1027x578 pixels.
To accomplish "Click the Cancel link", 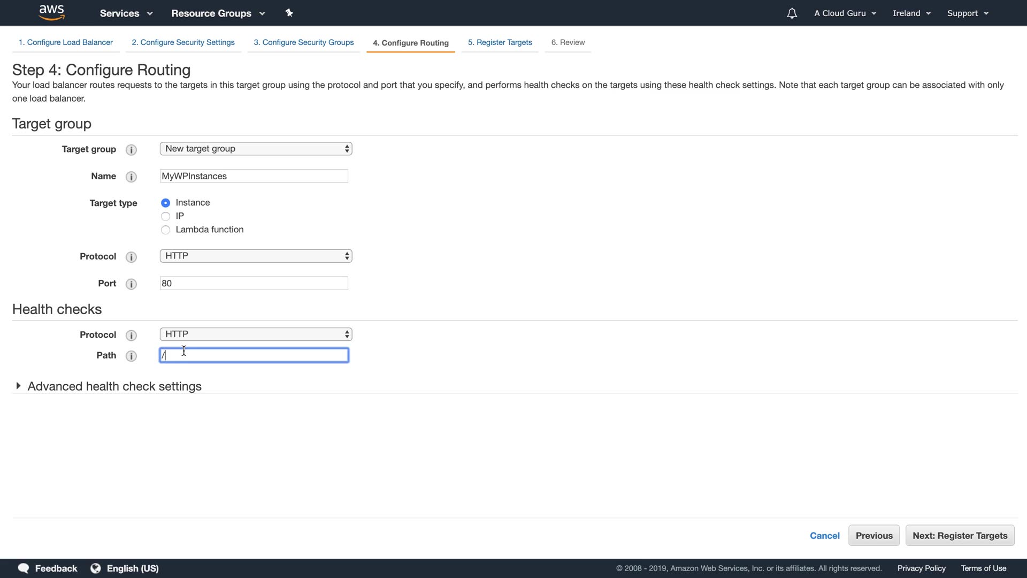I will pyautogui.click(x=824, y=536).
